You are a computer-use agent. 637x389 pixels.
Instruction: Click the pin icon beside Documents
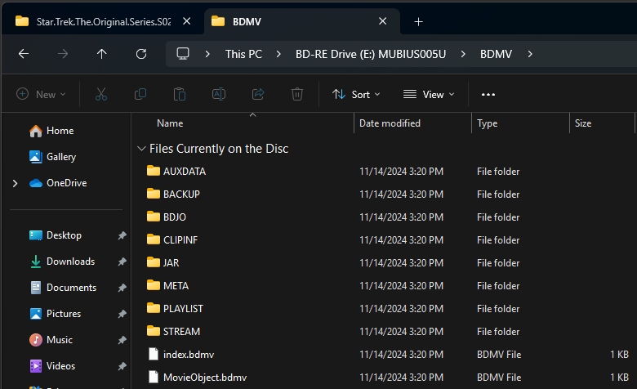[x=122, y=288]
